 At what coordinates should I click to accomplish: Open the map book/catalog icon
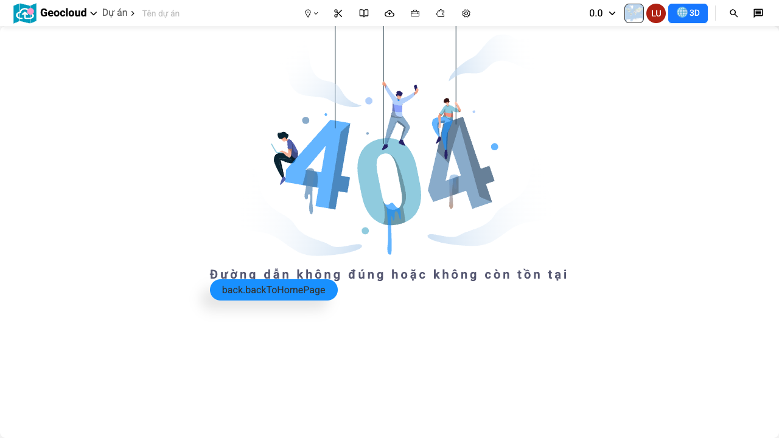[x=363, y=13]
